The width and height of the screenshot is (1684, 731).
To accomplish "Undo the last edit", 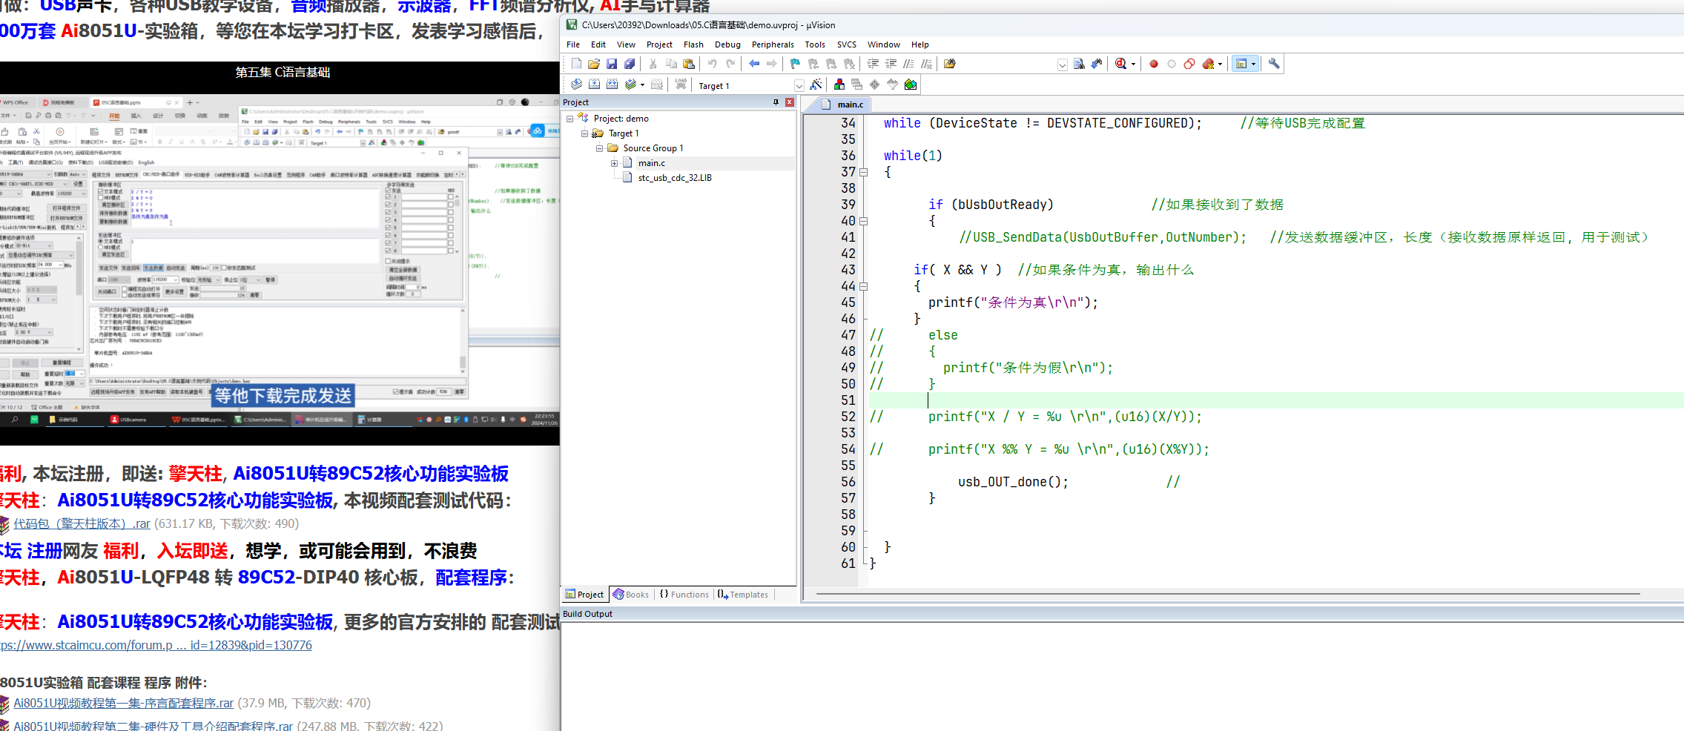I will coord(712,64).
